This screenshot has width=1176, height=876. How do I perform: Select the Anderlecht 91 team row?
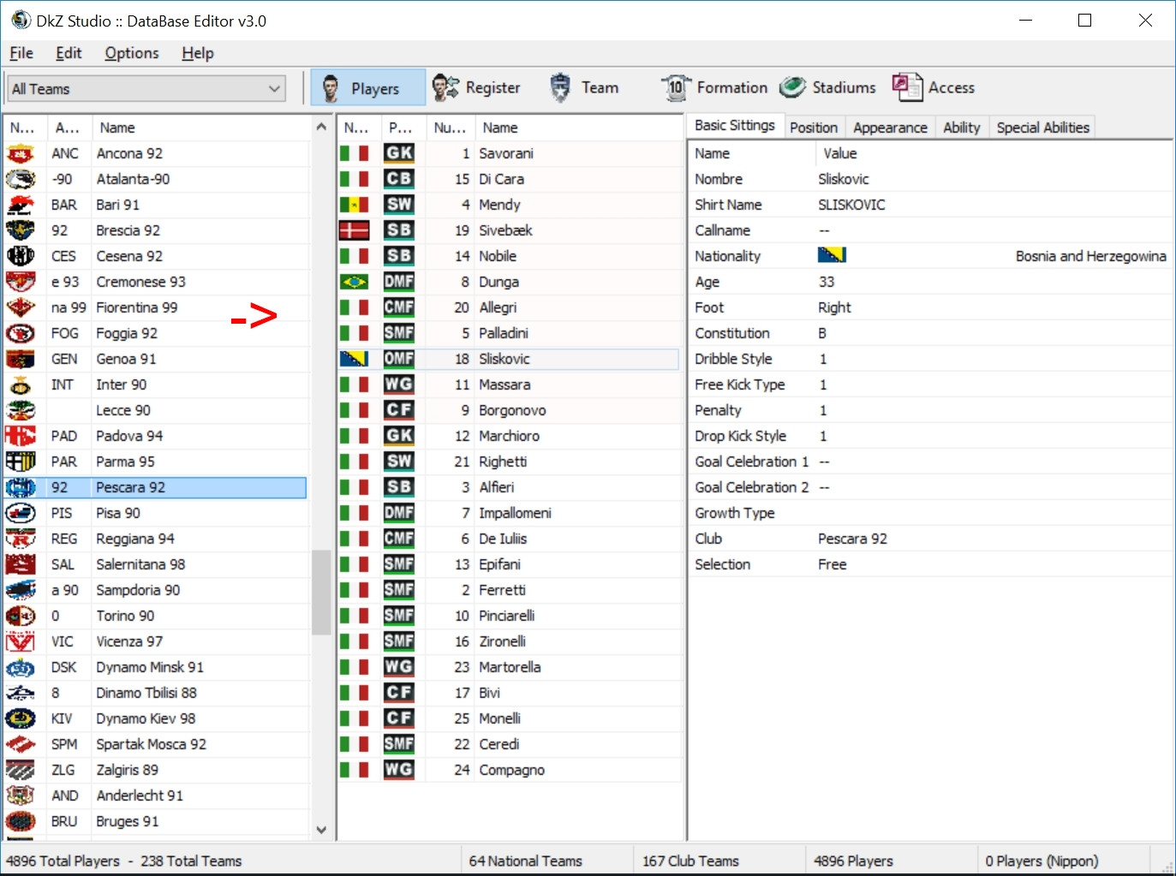point(156,796)
